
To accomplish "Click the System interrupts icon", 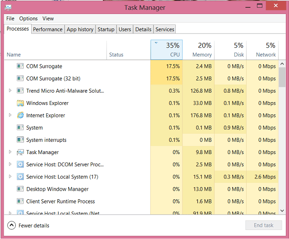I will point(20,140).
